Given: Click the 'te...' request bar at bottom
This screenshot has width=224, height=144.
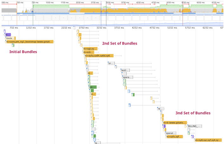Looking at the screenshot, I should coord(97,143).
